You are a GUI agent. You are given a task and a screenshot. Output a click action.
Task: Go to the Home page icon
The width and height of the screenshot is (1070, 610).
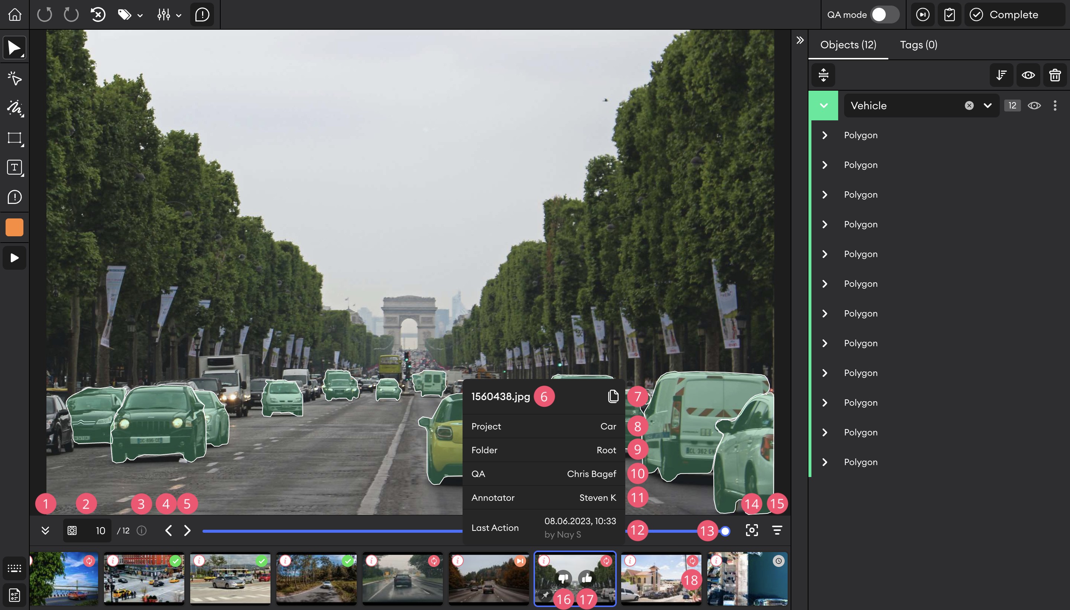click(14, 14)
